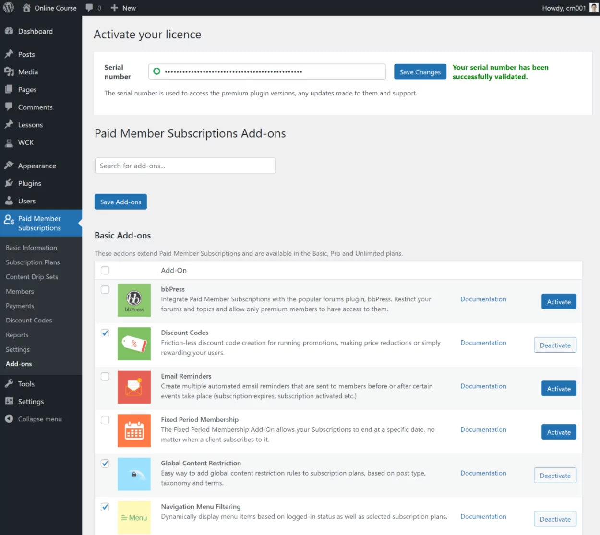This screenshot has height=535, width=600.
Task: Open Reports submenu item
Action: [x=17, y=335]
